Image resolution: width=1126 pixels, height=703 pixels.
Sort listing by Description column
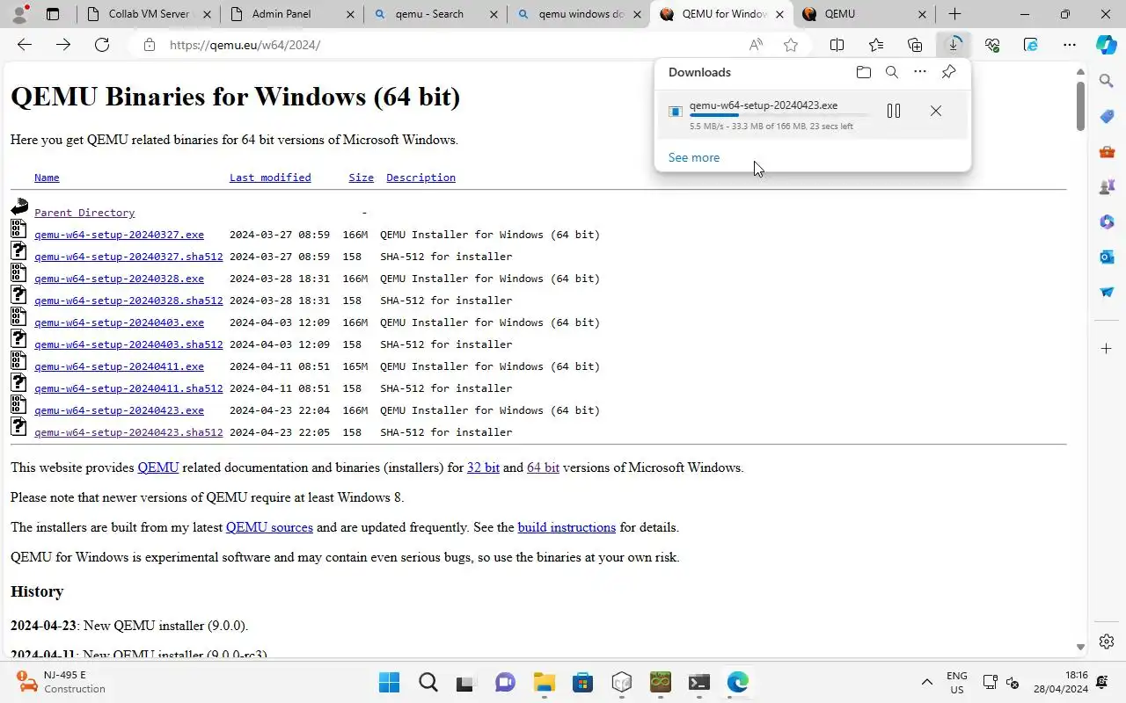pos(420,178)
